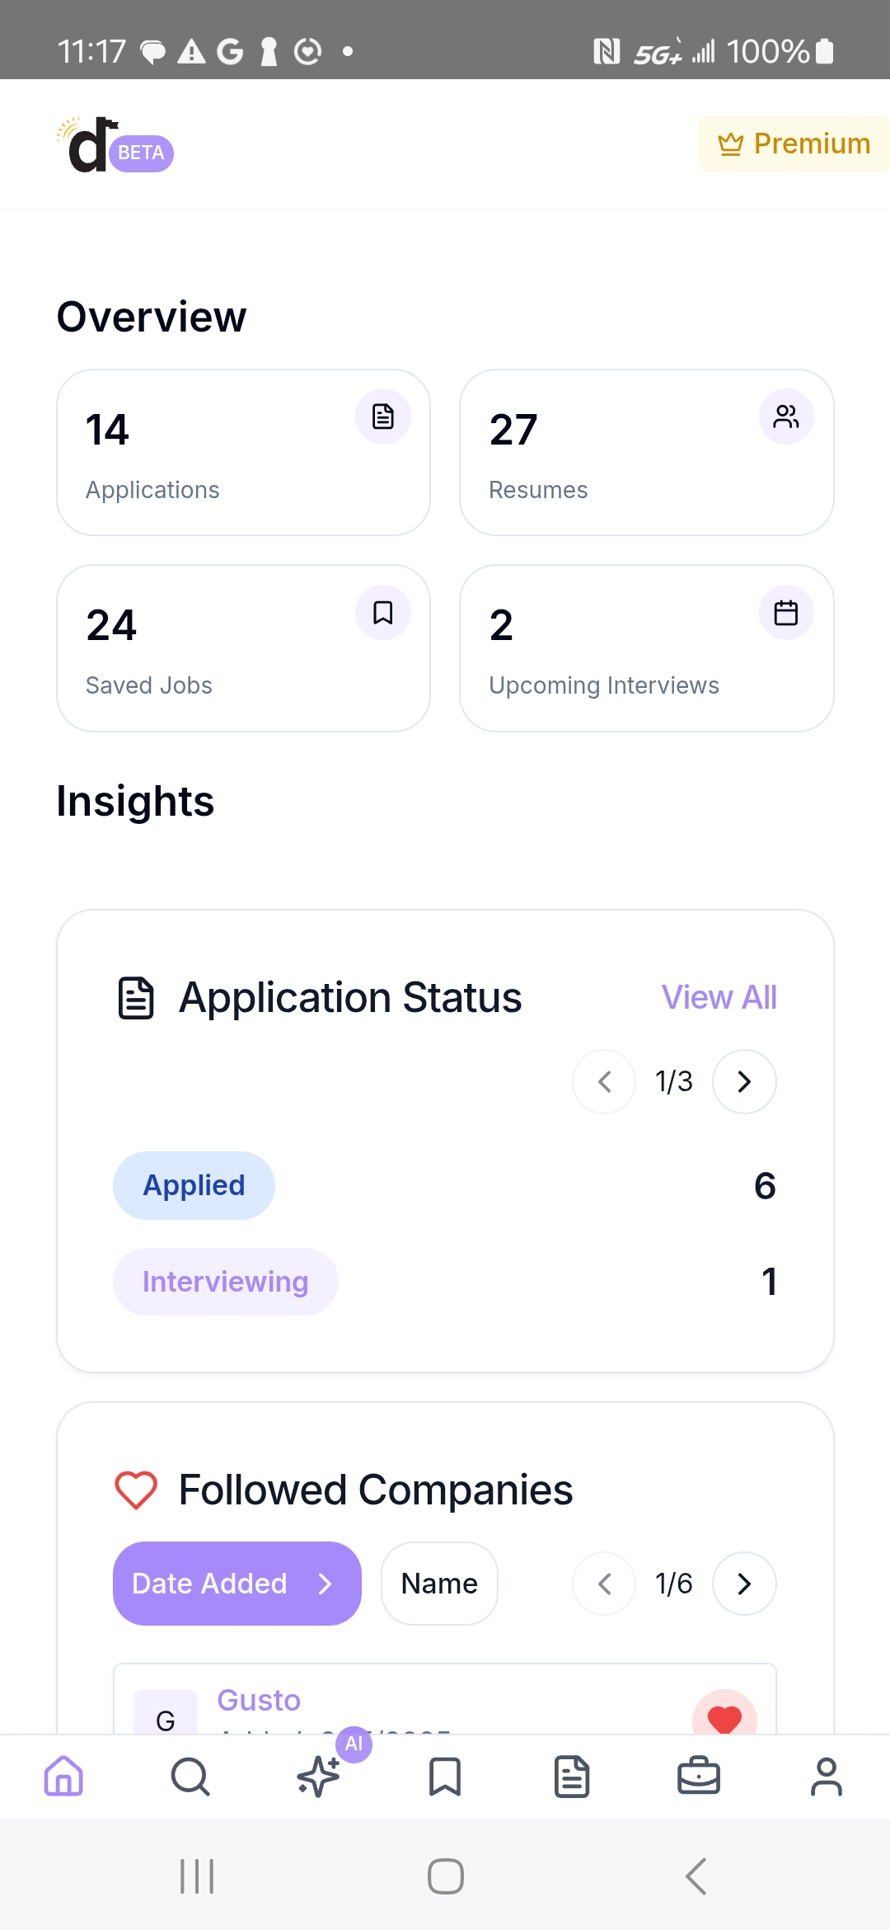The image size is (890, 1930).
Task: Tap the bookmark icon in bottom navigation
Action: pyautogui.click(x=445, y=1777)
